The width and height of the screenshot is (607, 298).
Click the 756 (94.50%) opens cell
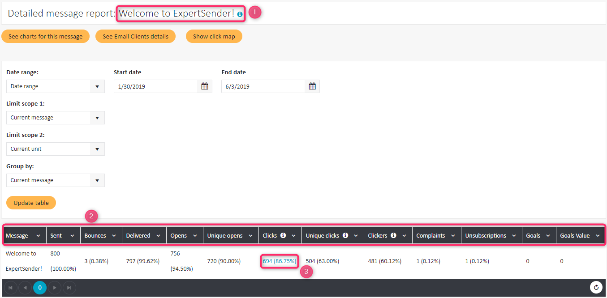pyautogui.click(x=182, y=261)
